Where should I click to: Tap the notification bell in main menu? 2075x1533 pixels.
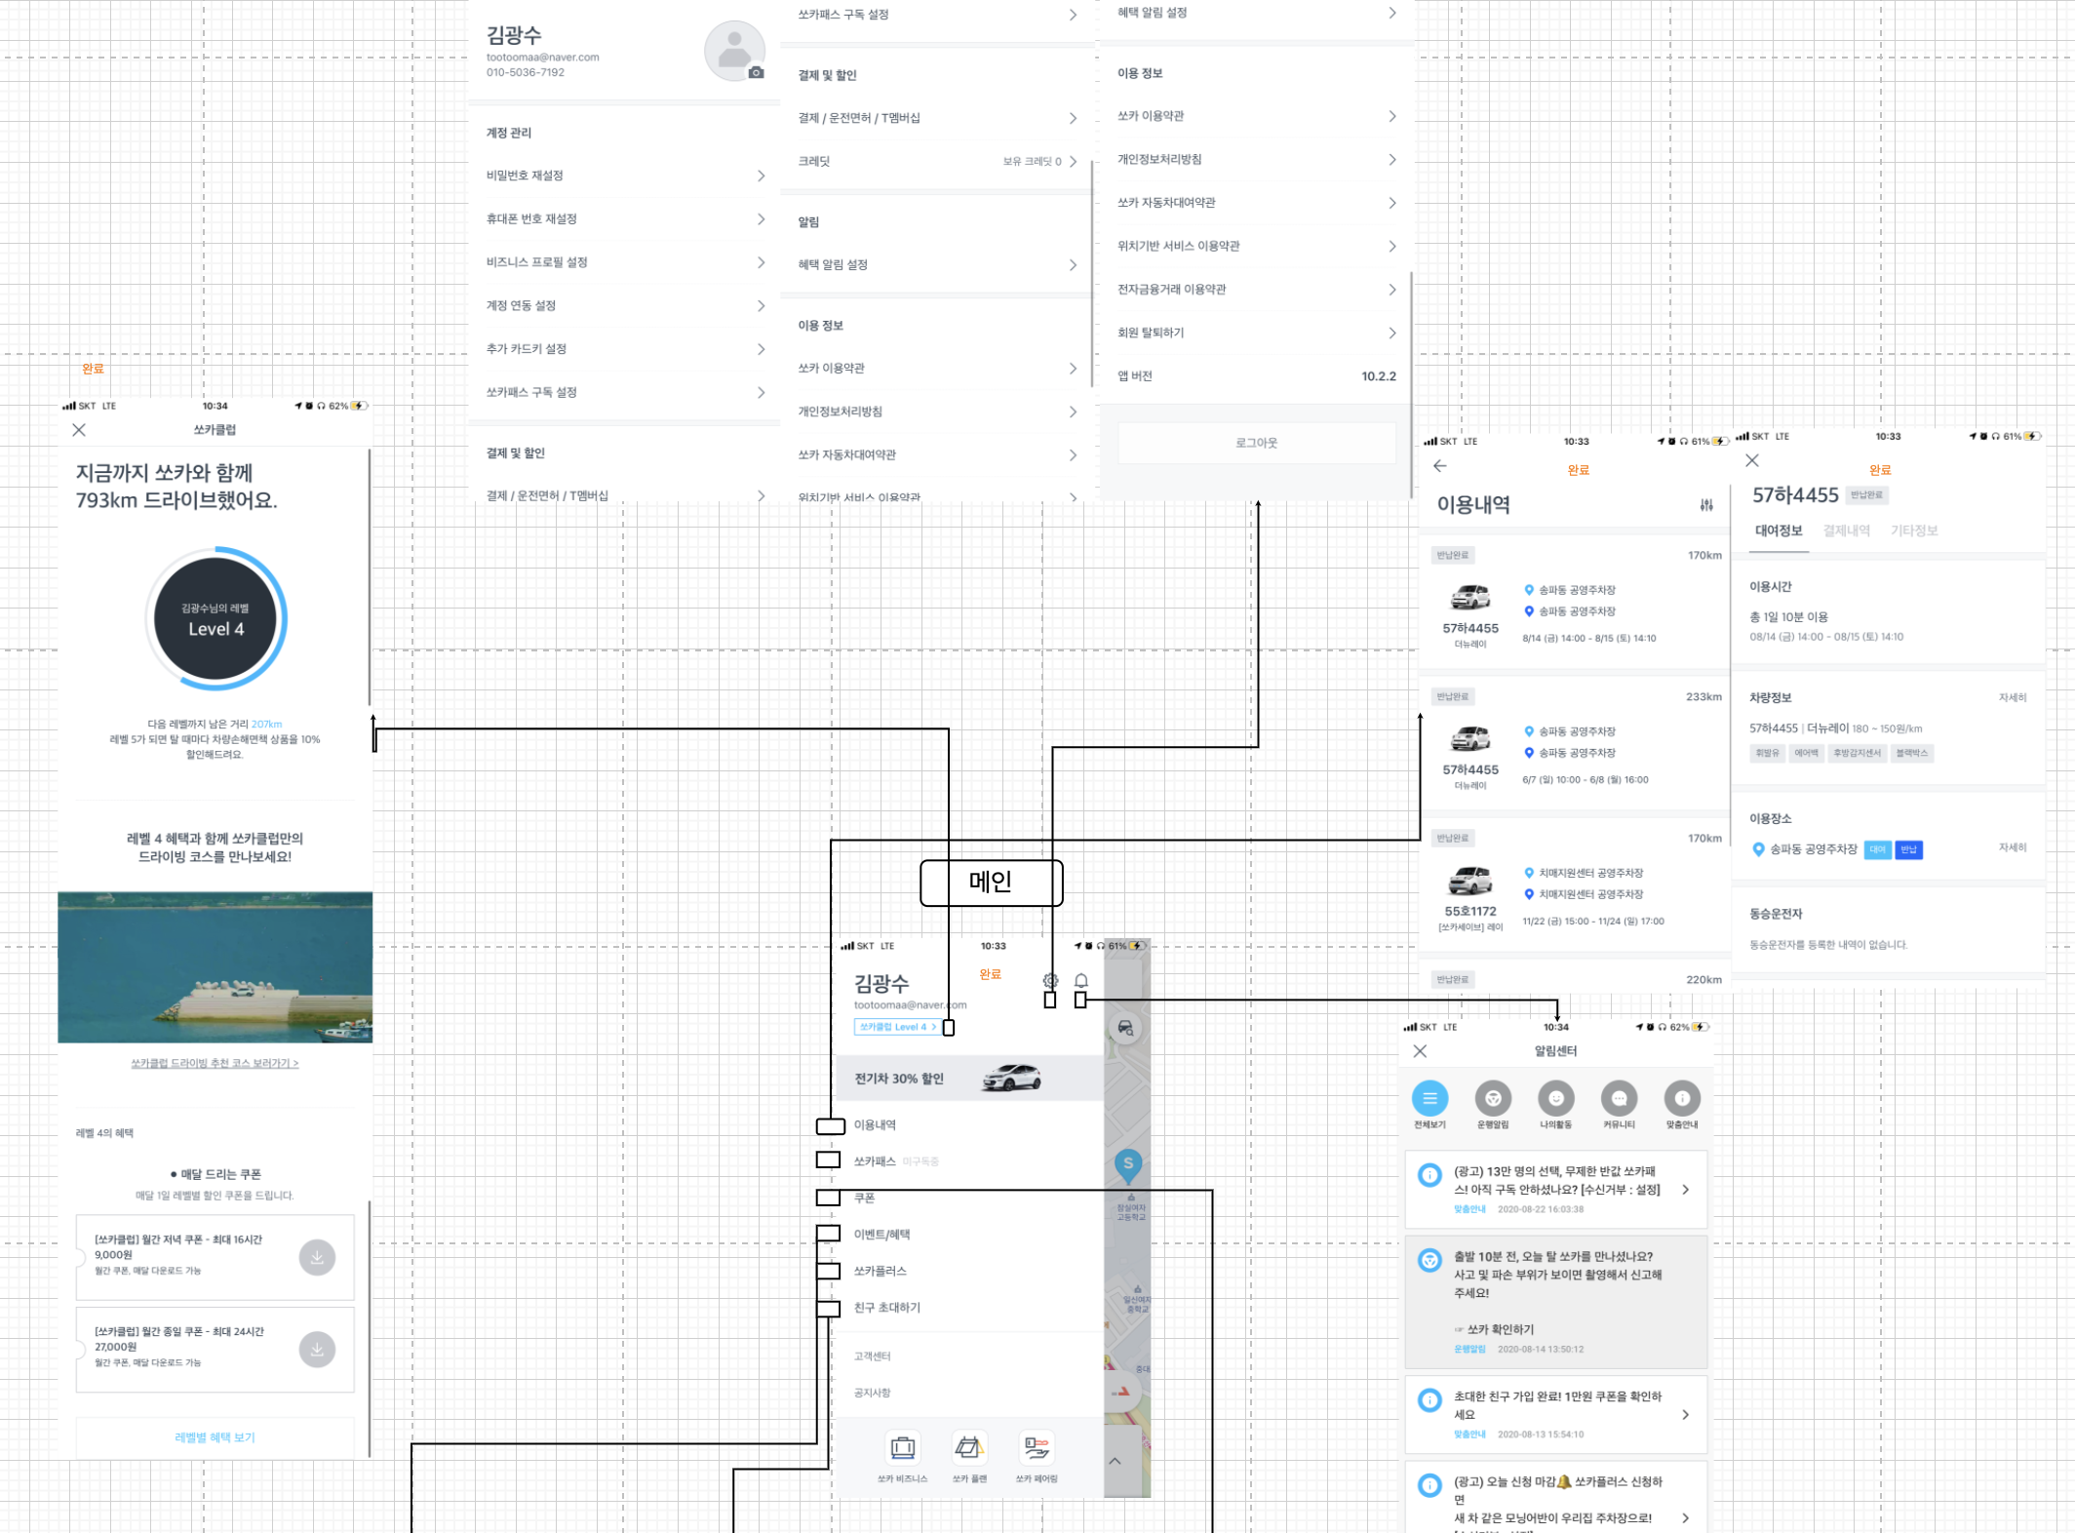tap(1081, 980)
